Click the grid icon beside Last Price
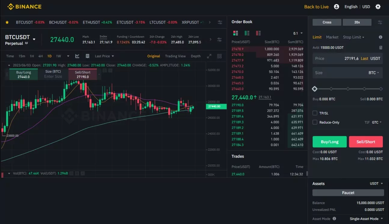The height and width of the screenshot is (224, 389). (87, 56)
